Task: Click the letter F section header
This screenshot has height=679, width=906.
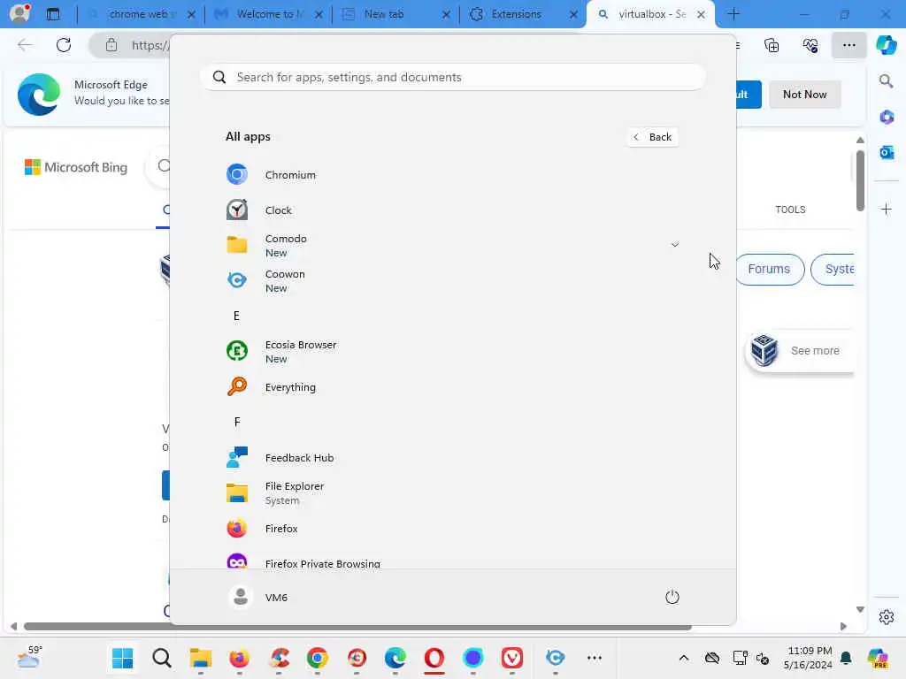Action: 237,422
